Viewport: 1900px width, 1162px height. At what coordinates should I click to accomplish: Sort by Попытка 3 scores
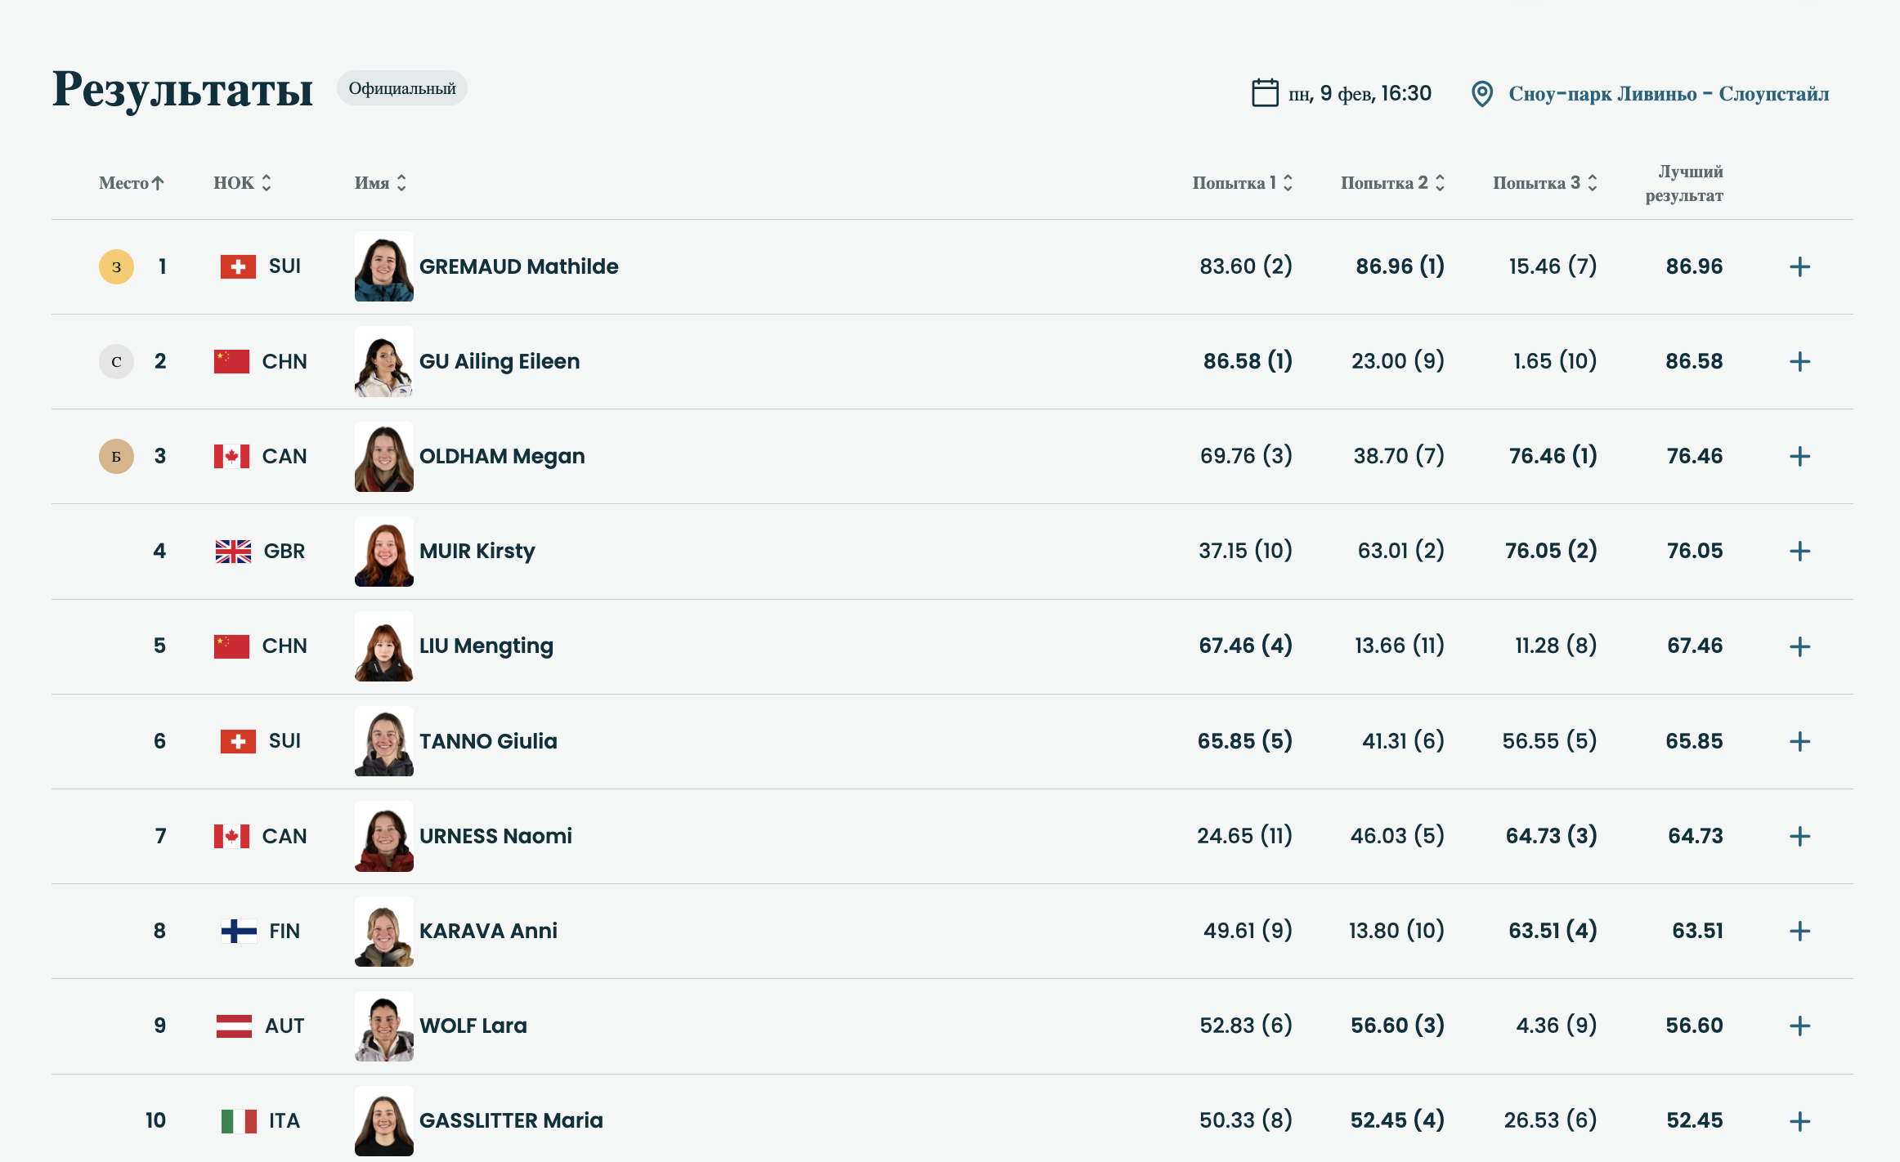[x=1544, y=183]
